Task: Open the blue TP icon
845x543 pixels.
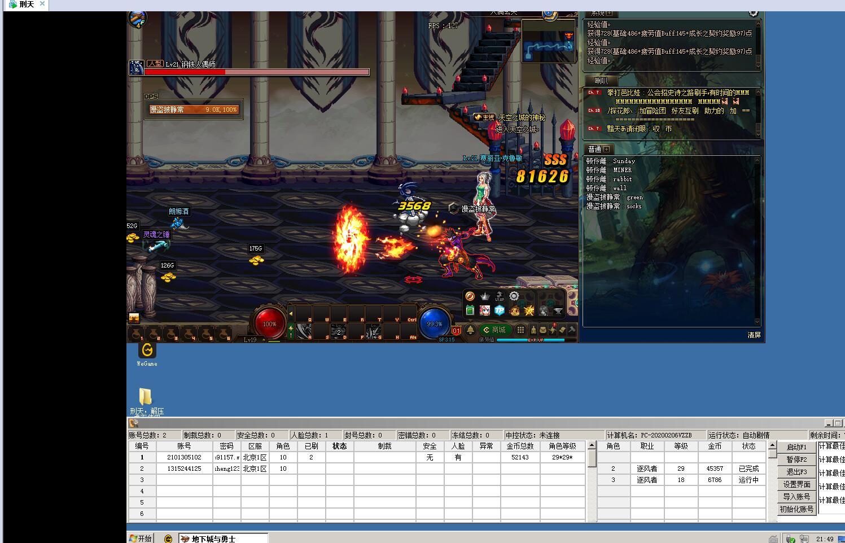Action: pos(500,310)
